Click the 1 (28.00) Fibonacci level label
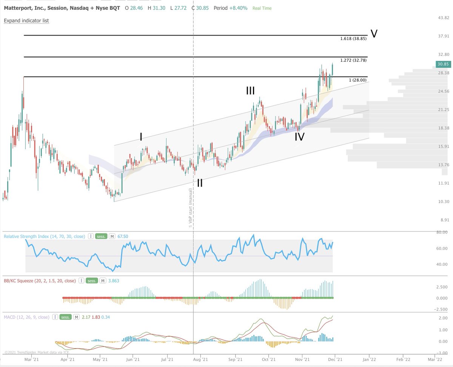 (358, 80)
